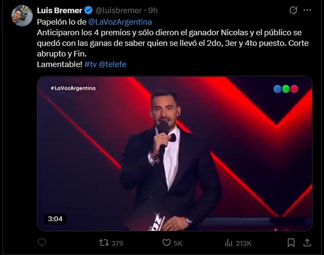Play the embedded La Voz video
The image size is (324, 255).
[175, 153]
